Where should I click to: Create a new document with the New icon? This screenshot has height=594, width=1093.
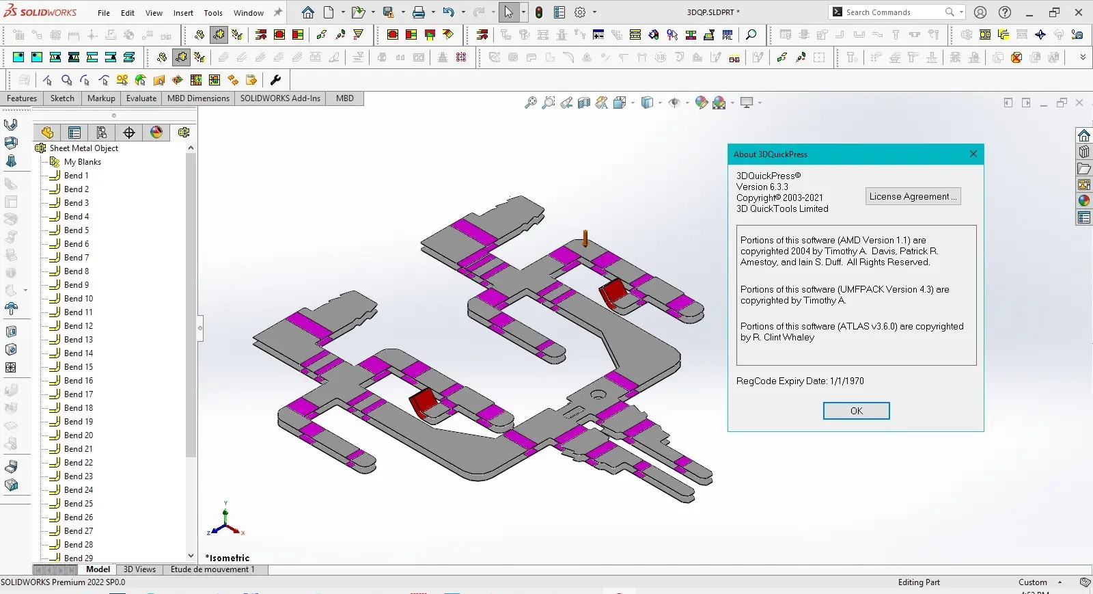click(329, 12)
